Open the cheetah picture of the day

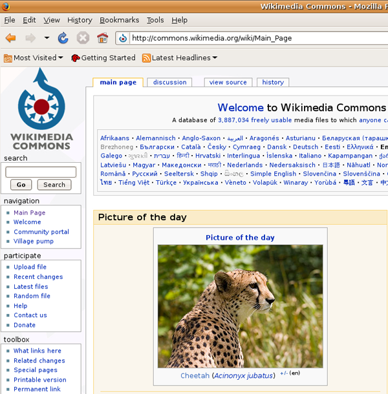click(240, 306)
